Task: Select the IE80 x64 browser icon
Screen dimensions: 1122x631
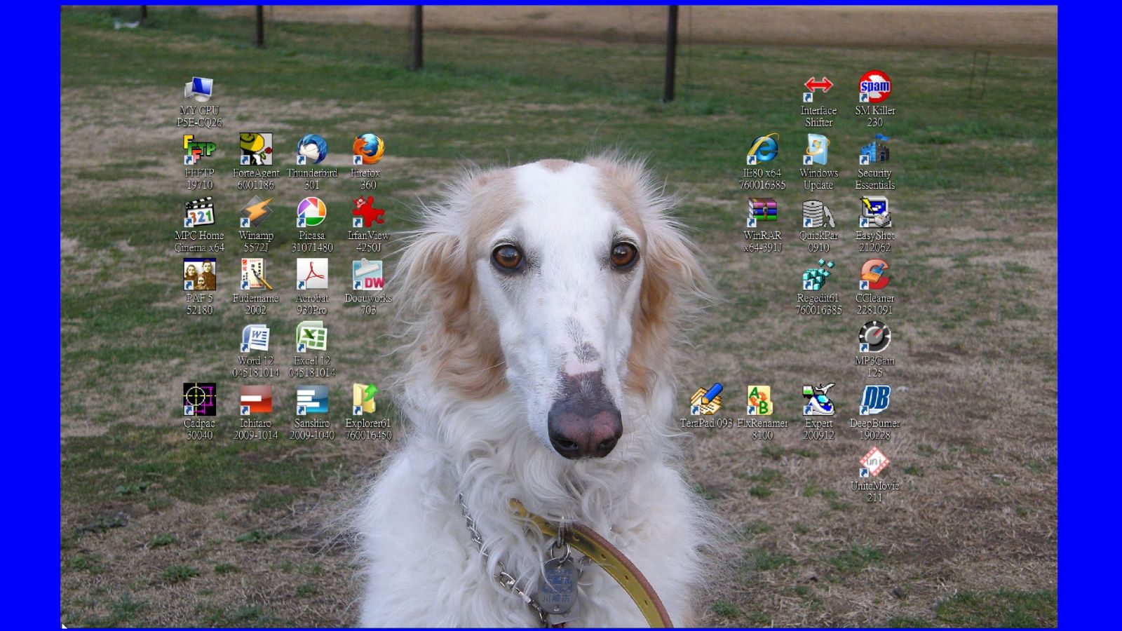Action: 762,150
